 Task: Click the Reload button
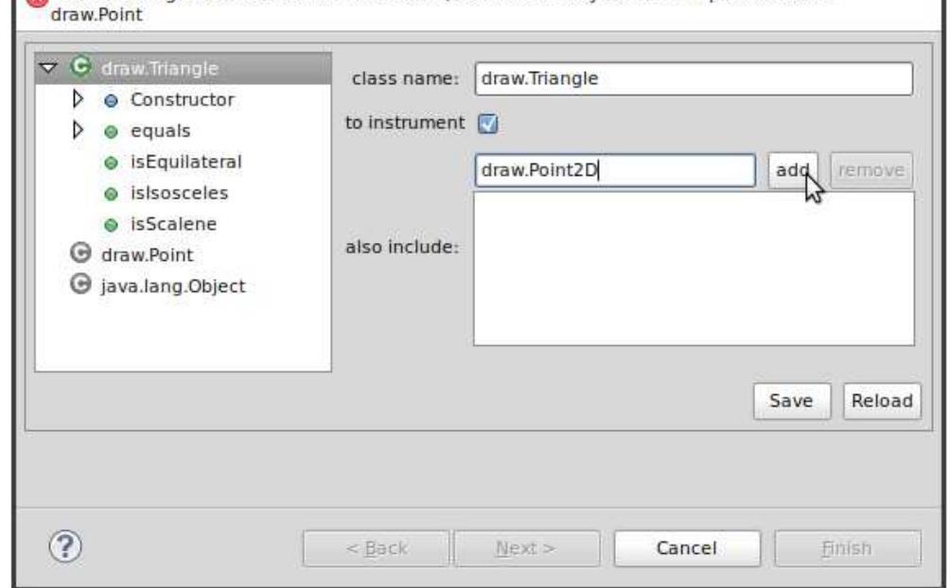pyautogui.click(x=882, y=401)
